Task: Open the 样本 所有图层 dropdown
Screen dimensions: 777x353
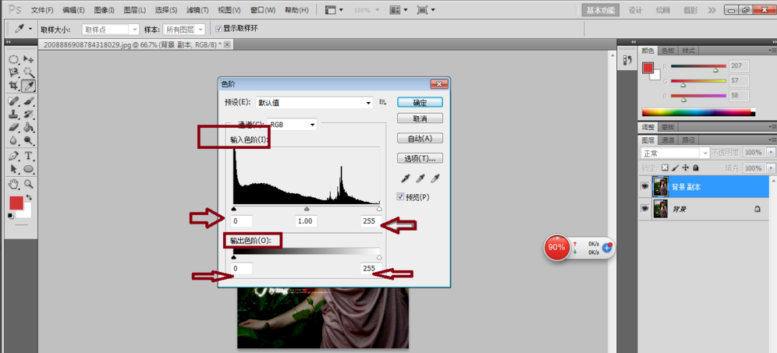Action: coord(183,29)
